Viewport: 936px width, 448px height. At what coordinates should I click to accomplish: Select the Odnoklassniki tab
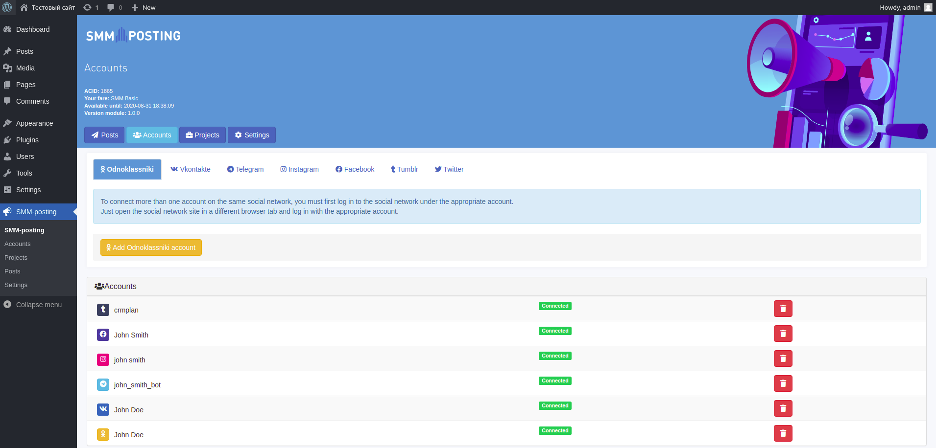127,169
